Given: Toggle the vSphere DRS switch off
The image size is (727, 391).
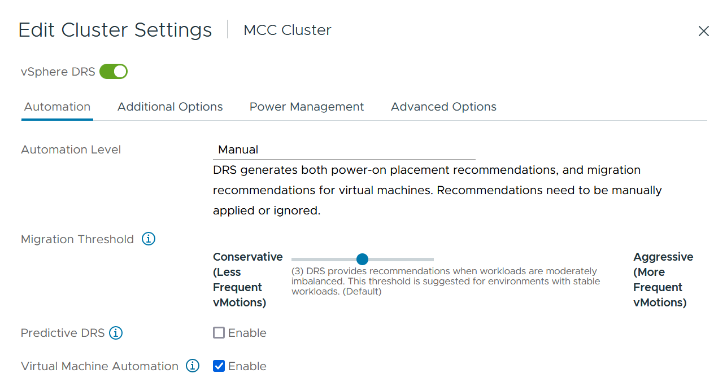Looking at the screenshot, I should [x=114, y=72].
